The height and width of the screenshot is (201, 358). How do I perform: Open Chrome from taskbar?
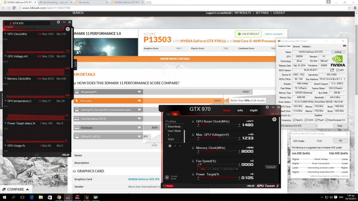[59, 197]
